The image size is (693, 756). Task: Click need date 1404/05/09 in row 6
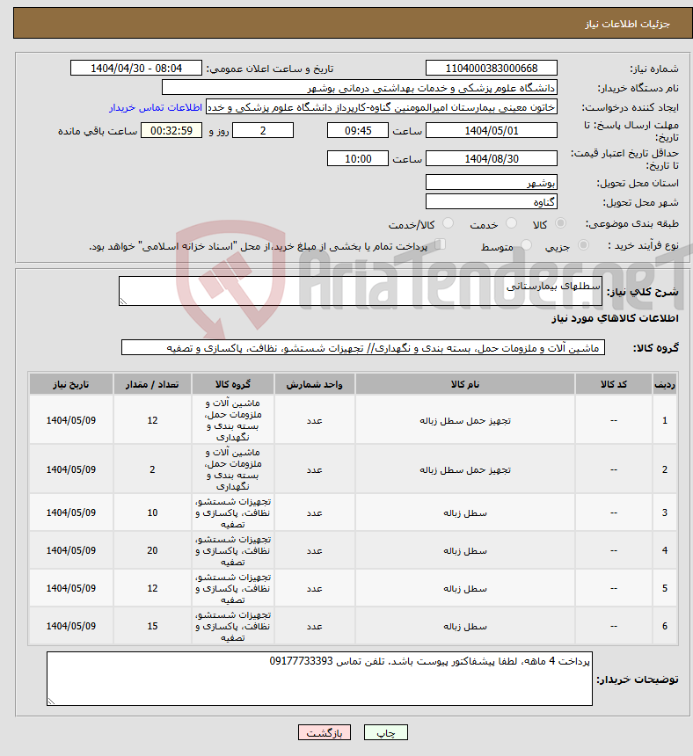[71, 626]
